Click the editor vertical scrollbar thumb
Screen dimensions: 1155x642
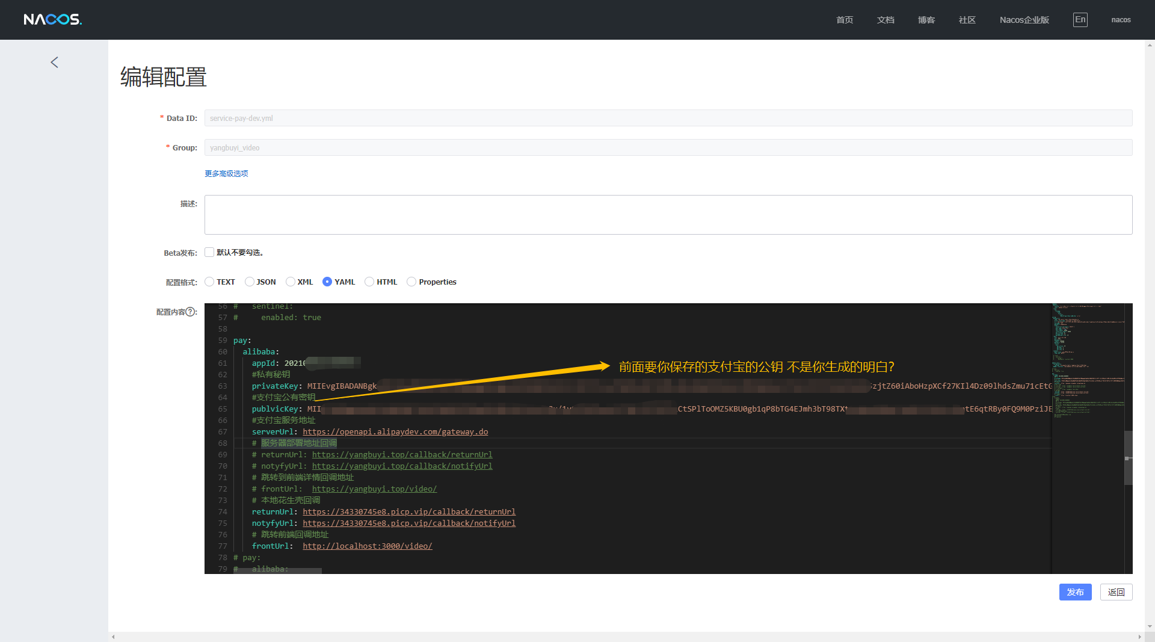pyautogui.click(x=1129, y=458)
